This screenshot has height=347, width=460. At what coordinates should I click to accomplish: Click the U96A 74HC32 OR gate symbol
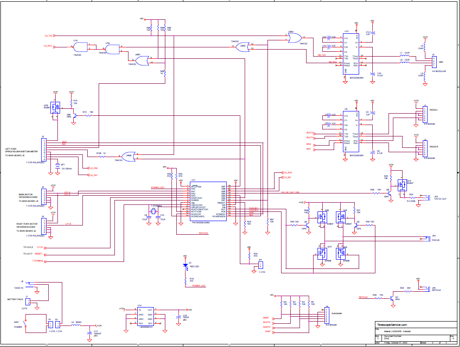(x=295, y=38)
